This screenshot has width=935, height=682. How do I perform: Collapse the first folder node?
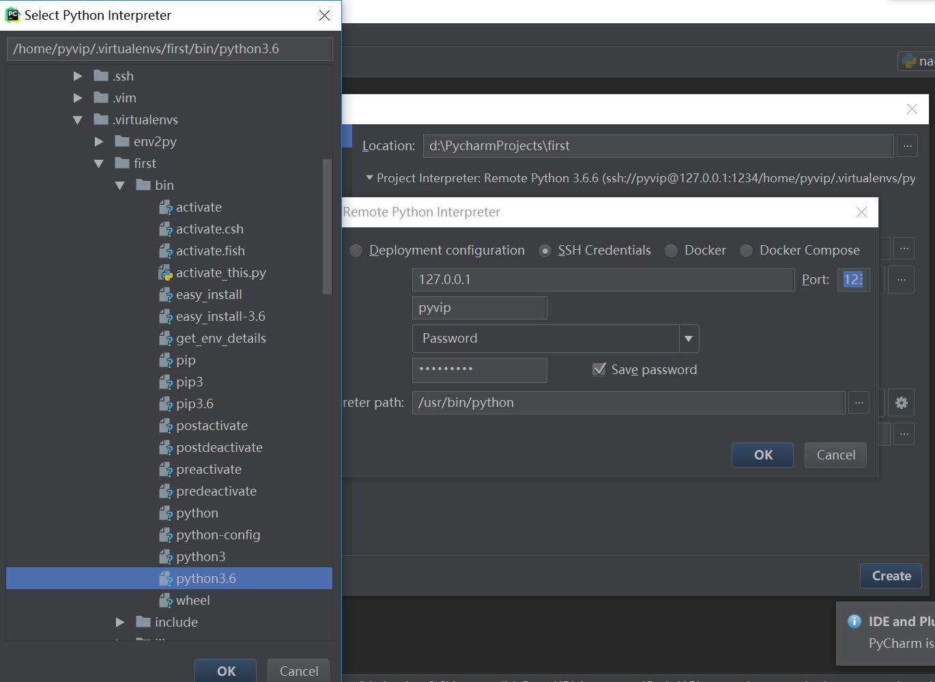[x=99, y=163]
